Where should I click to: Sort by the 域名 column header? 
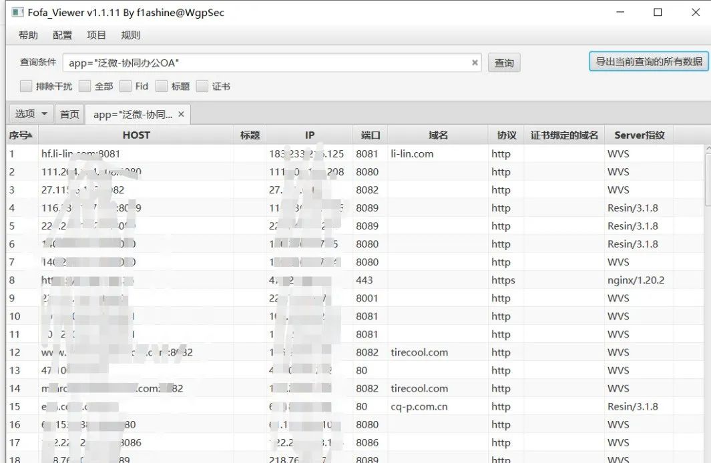point(438,135)
